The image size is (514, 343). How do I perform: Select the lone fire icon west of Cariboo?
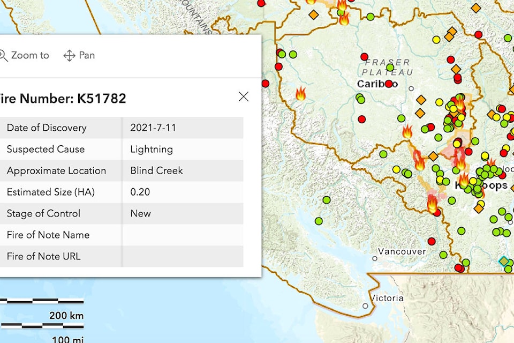point(301,94)
